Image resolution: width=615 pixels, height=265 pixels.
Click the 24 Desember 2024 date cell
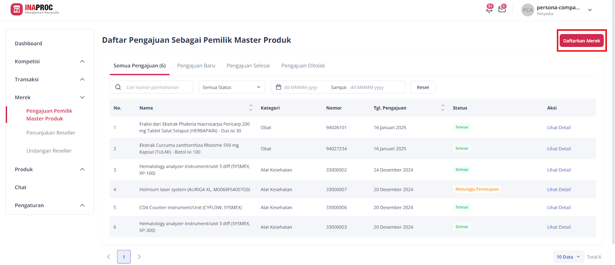click(x=393, y=170)
